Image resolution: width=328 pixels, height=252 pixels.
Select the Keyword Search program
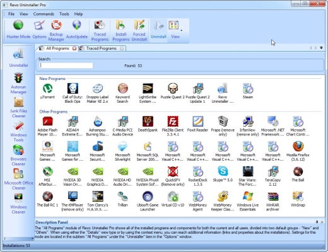coord(122,93)
